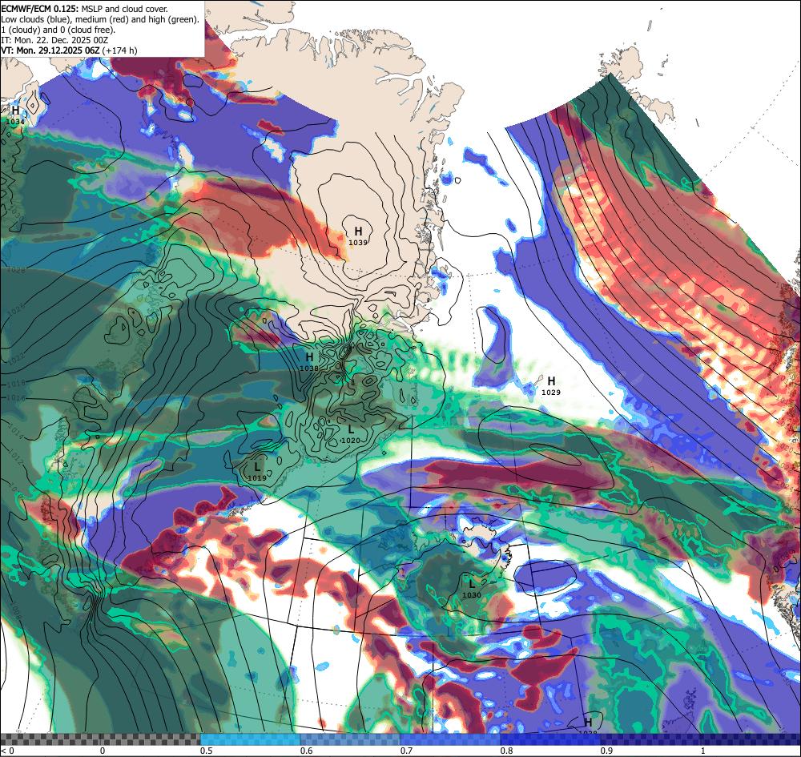Image resolution: width=801 pixels, height=757 pixels.
Task: Click the gray checkered swatch on the color scale
Action: tap(100, 739)
